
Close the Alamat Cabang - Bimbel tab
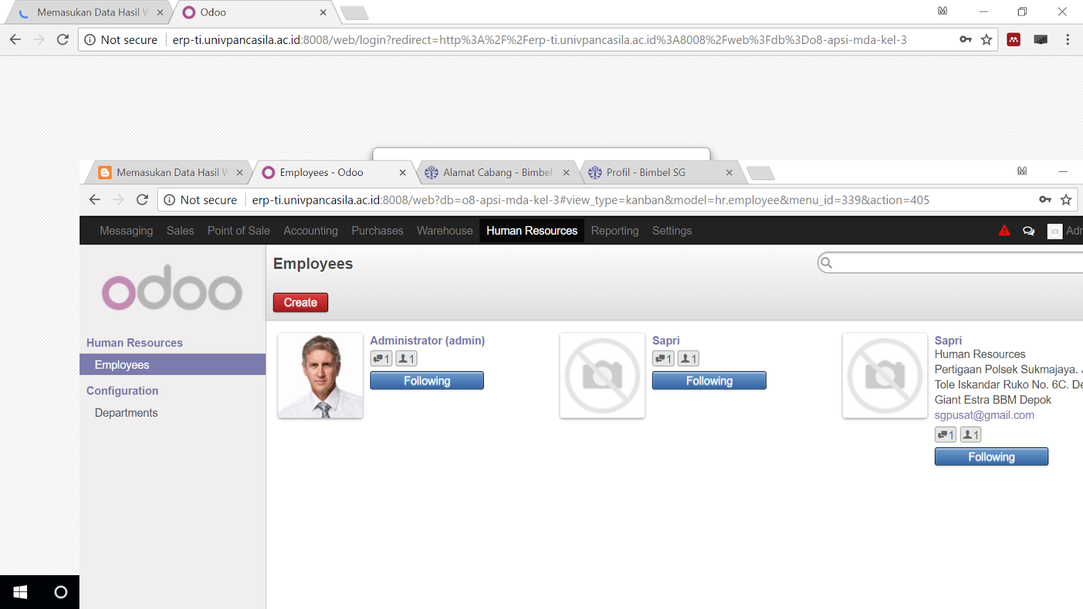click(566, 173)
